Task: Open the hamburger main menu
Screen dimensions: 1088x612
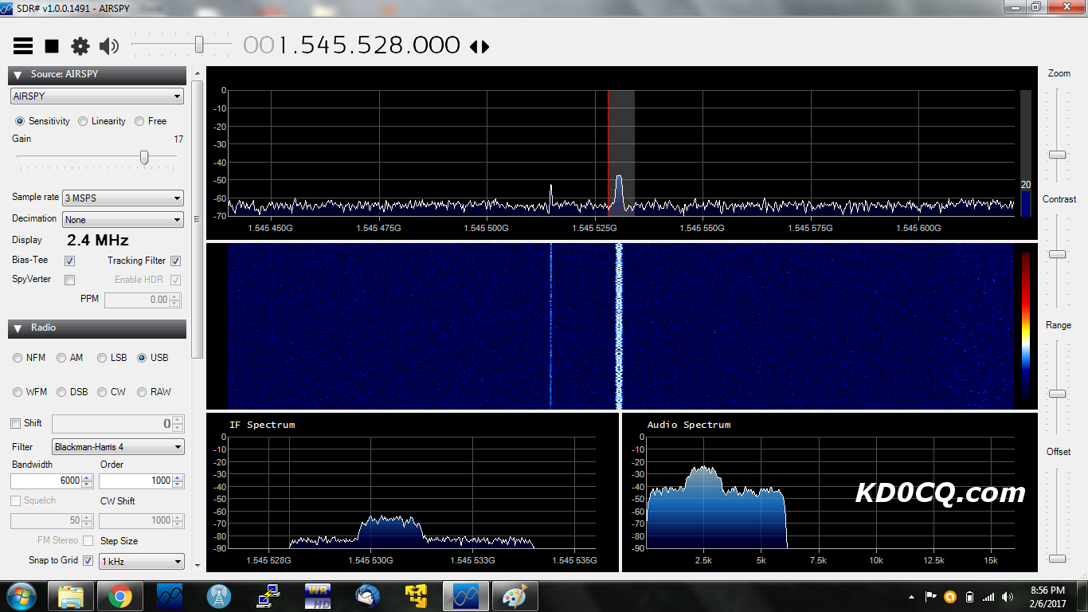Action: click(x=23, y=46)
